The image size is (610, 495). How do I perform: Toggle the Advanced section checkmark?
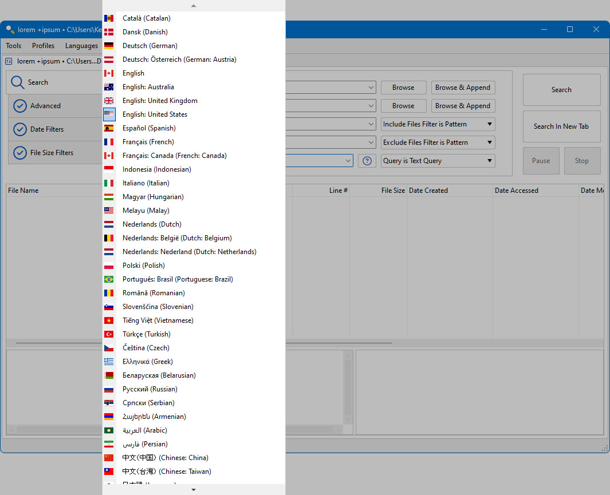click(x=20, y=106)
